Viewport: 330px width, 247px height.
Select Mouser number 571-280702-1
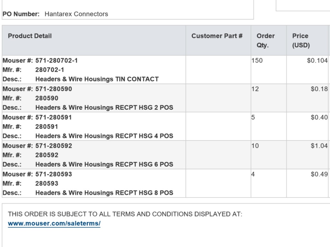(56, 60)
